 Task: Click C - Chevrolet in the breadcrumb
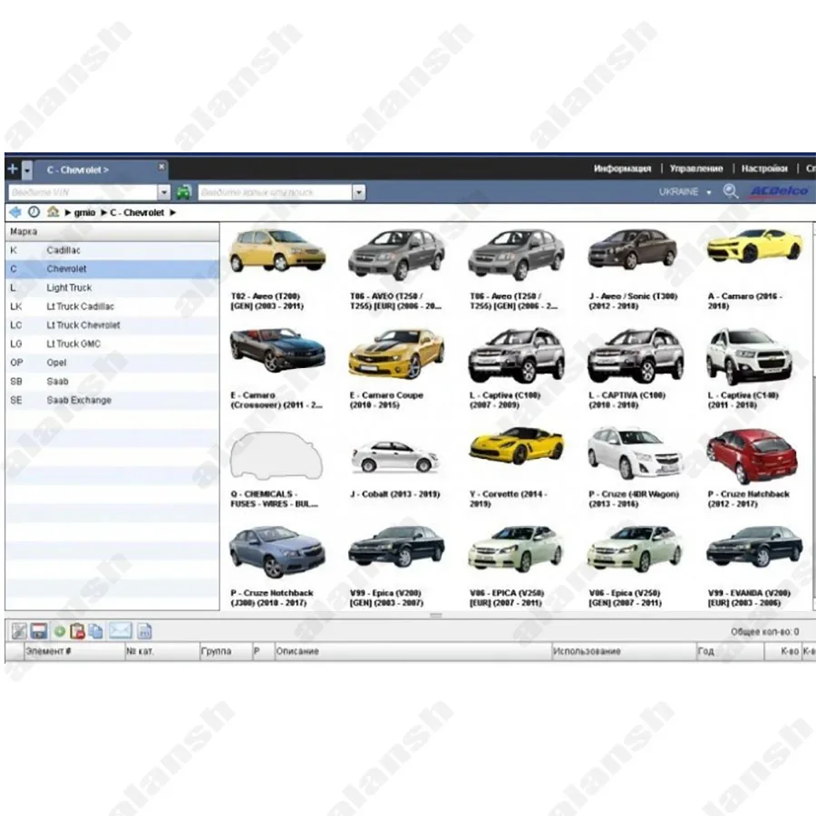(x=137, y=212)
